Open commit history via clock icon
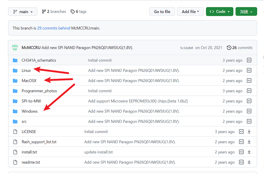The image size is (264, 174). tap(229, 48)
